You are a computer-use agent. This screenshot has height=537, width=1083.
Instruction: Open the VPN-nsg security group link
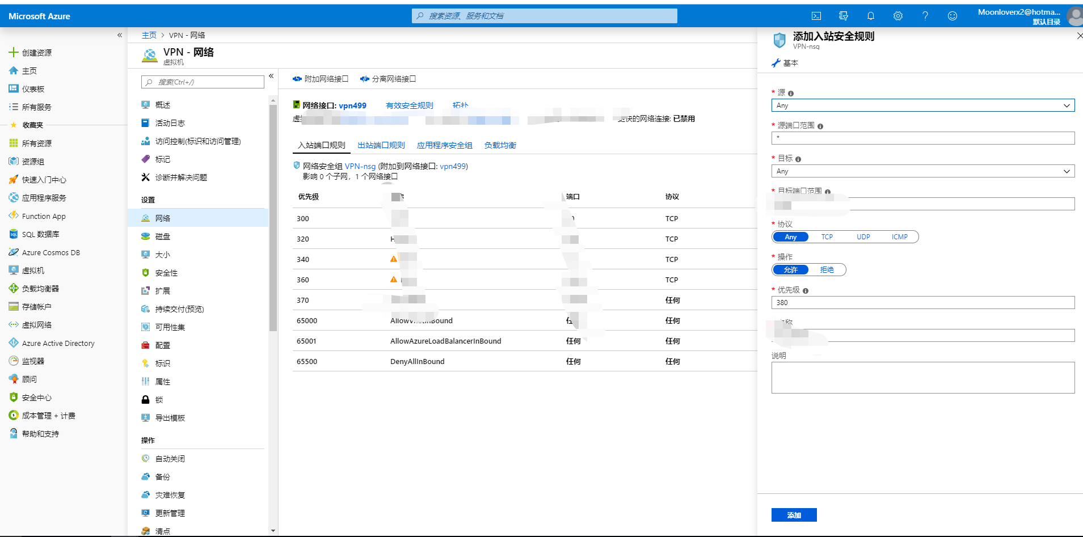click(x=360, y=166)
